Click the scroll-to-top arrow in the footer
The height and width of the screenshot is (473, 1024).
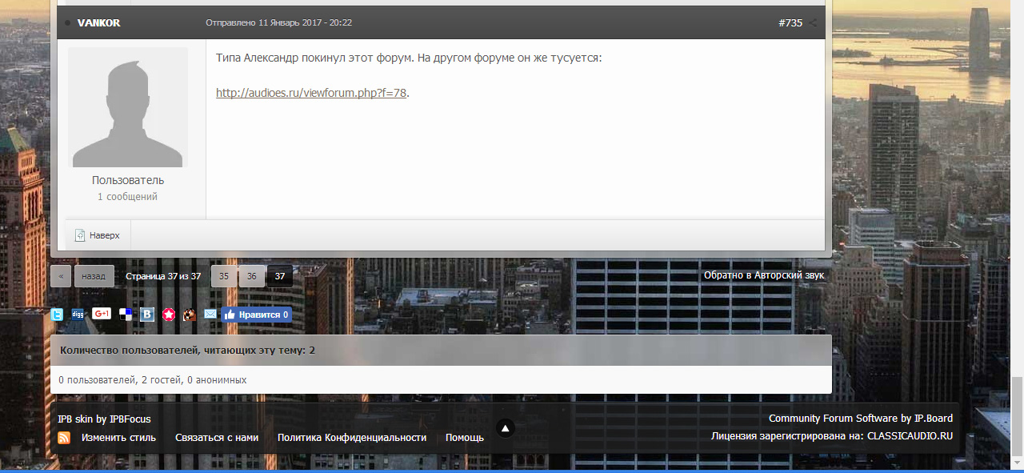[x=505, y=429]
